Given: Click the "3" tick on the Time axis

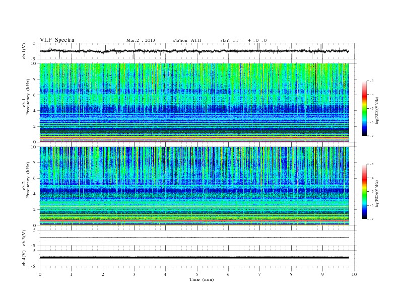Looking at the screenshot, I should (134, 274).
